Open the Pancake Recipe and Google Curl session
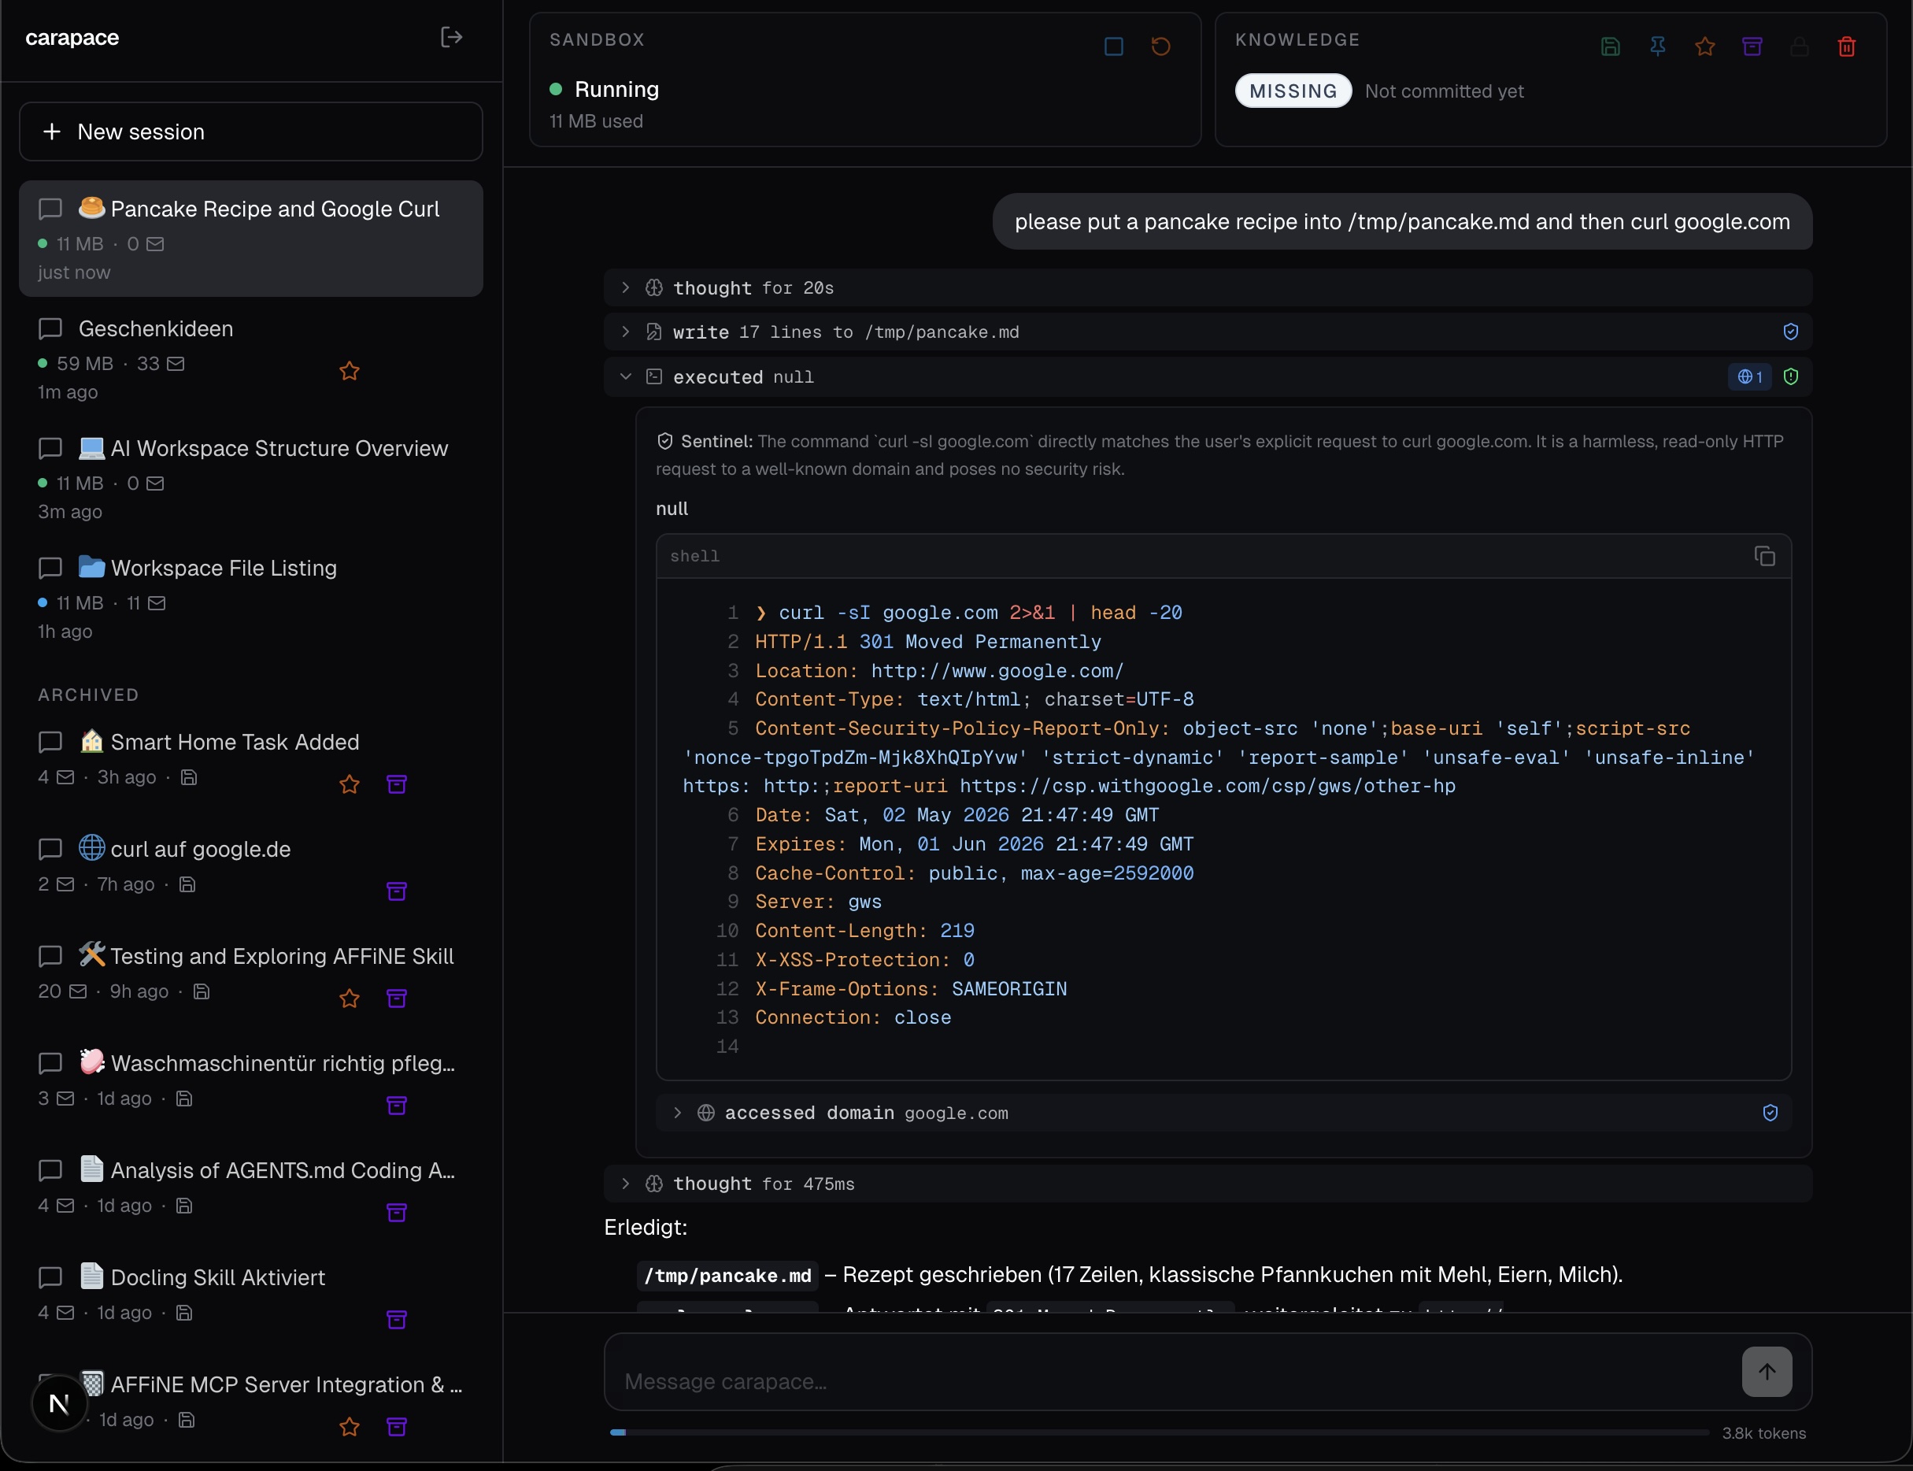1913x1471 pixels. (251, 238)
